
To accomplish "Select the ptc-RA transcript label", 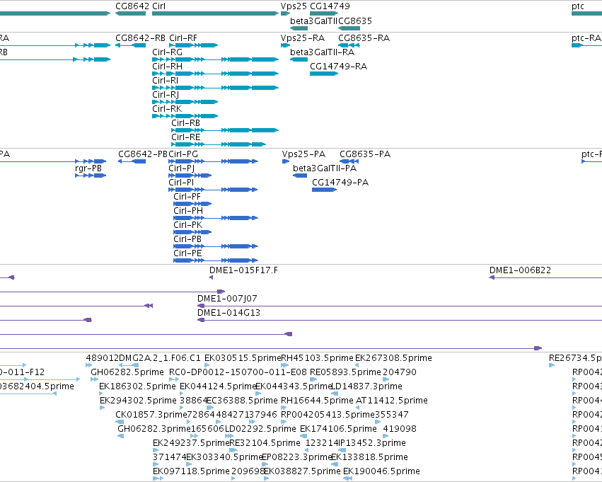I will point(586,38).
